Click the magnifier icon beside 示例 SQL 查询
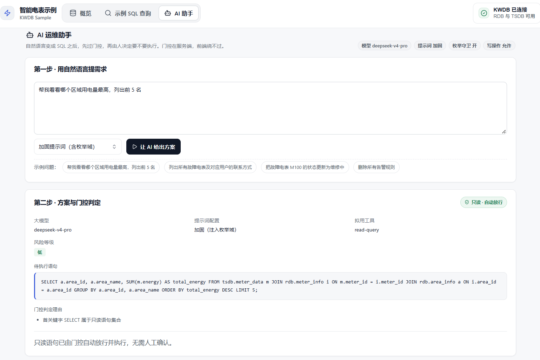540x360 pixels. click(108, 13)
